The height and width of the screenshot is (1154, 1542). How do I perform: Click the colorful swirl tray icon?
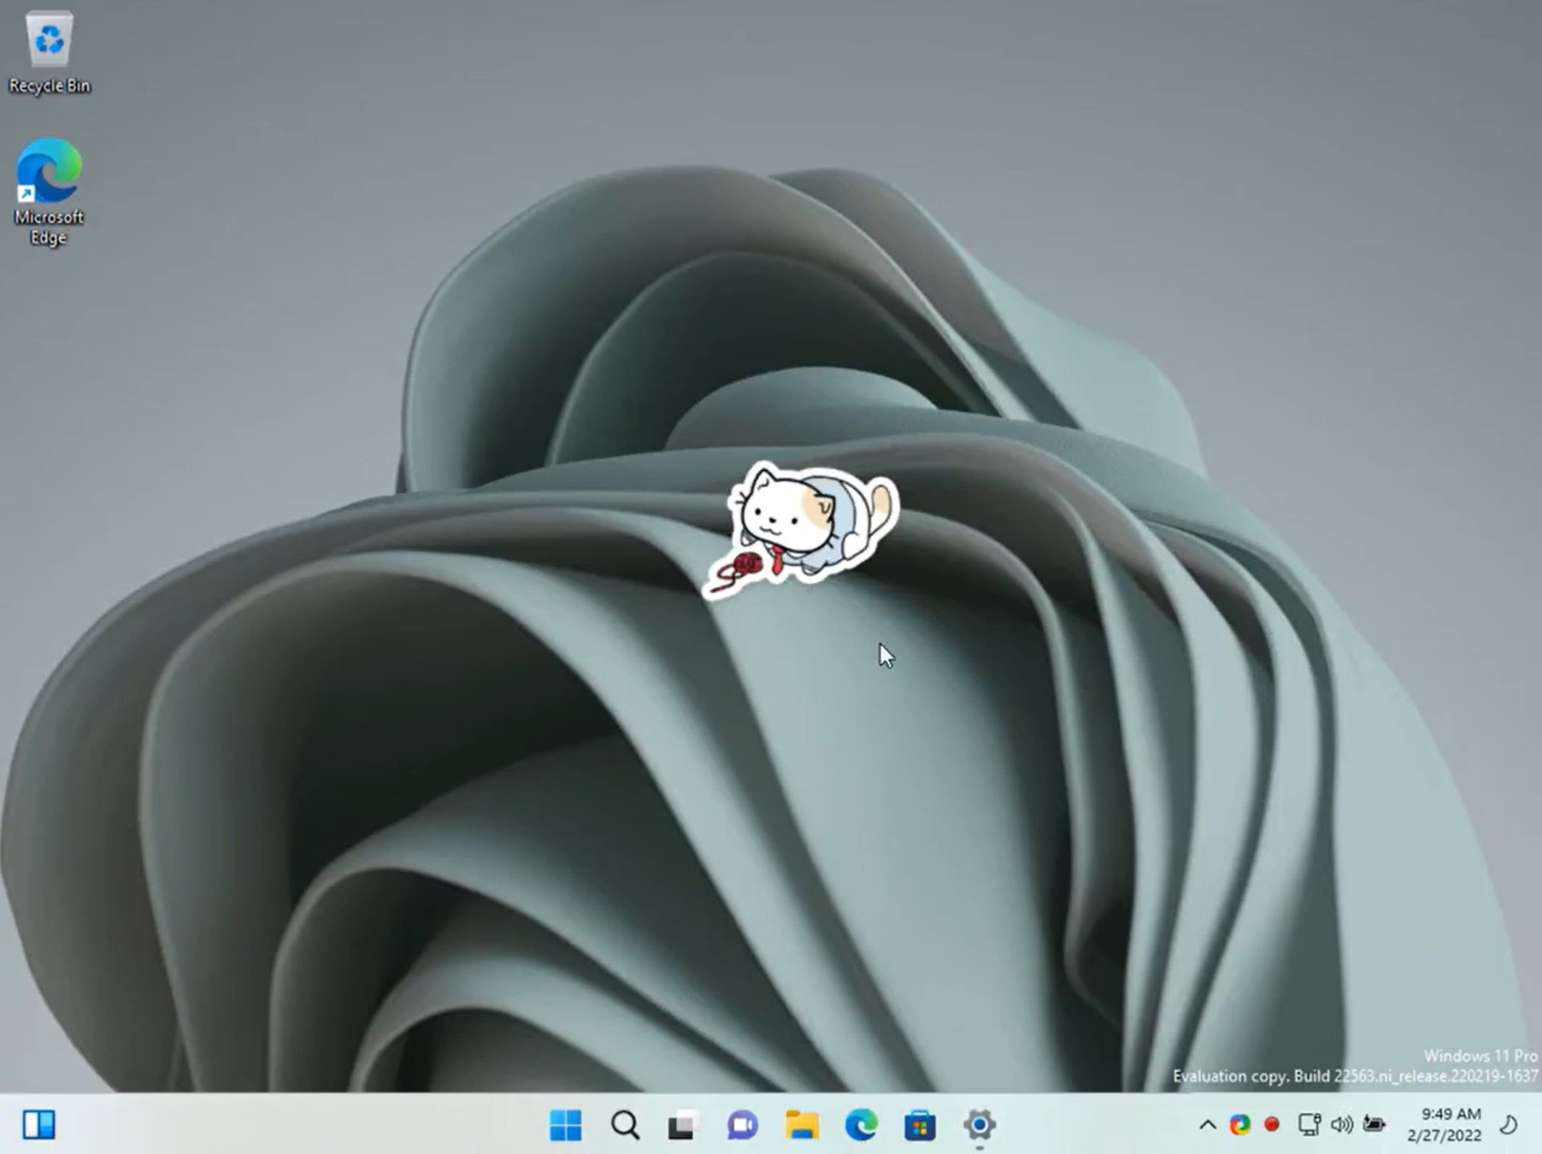(x=1239, y=1125)
